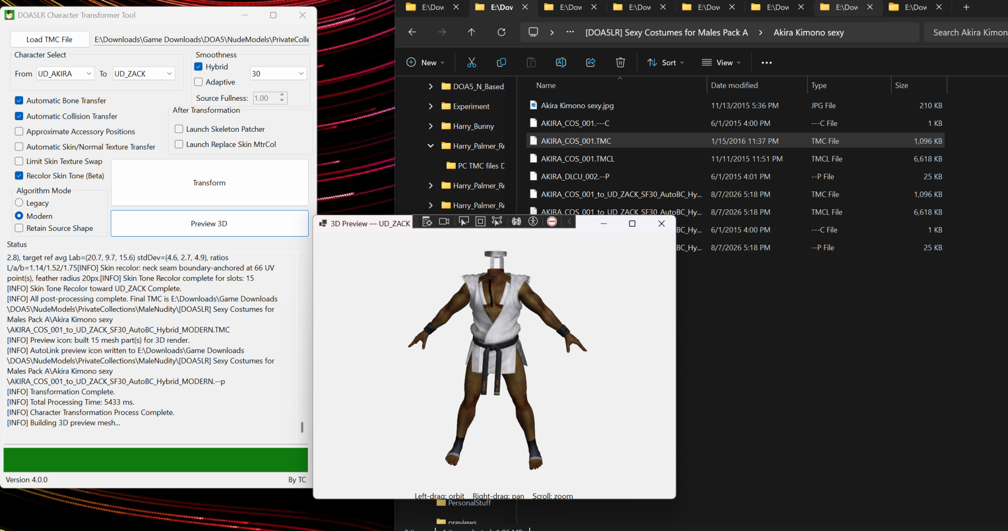Click the Source Fullness spinner up arrow
1008x531 pixels.
click(282, 95)
